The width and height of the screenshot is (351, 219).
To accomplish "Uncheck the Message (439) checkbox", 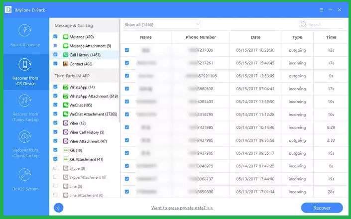I will (x=55, y=36).
